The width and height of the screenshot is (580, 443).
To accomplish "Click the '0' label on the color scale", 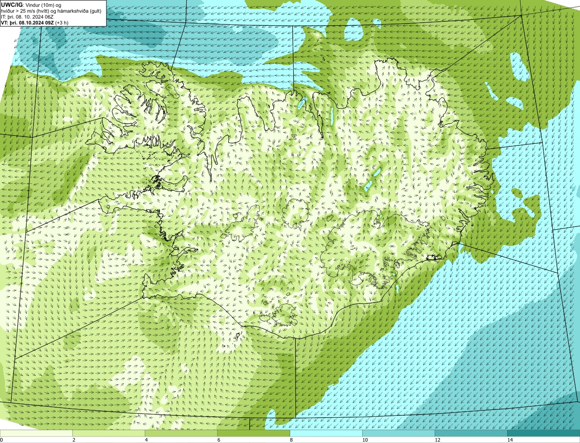I will [1, 440].
